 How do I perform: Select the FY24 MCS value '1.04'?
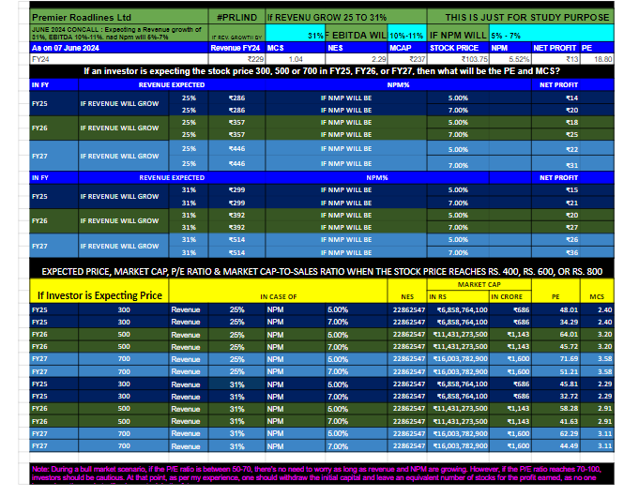click(296, 59)
